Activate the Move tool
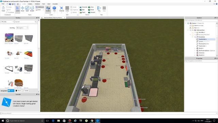Image resolution: width=218 pixels, height=123 pixels. coord(22,9)
